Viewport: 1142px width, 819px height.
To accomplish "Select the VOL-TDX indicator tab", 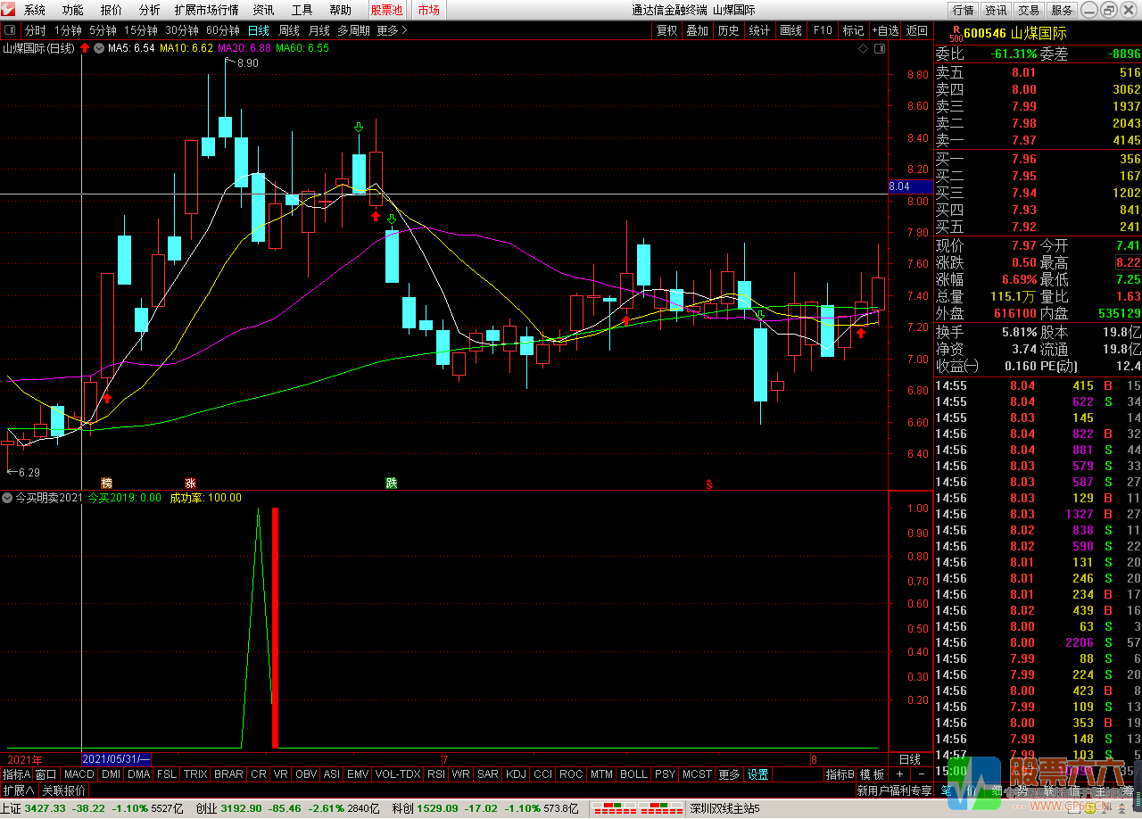I will click(x=398, y=774).
